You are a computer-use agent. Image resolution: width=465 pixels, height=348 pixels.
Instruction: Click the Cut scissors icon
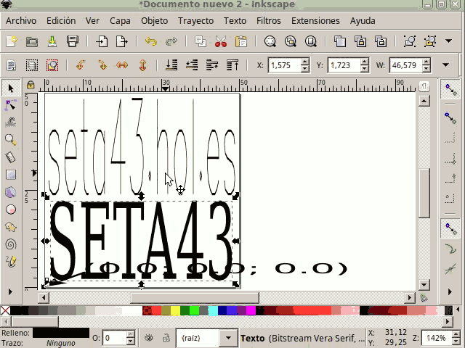[x=221, y=41]
